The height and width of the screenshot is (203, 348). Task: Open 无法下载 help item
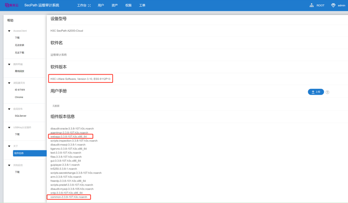19,53
